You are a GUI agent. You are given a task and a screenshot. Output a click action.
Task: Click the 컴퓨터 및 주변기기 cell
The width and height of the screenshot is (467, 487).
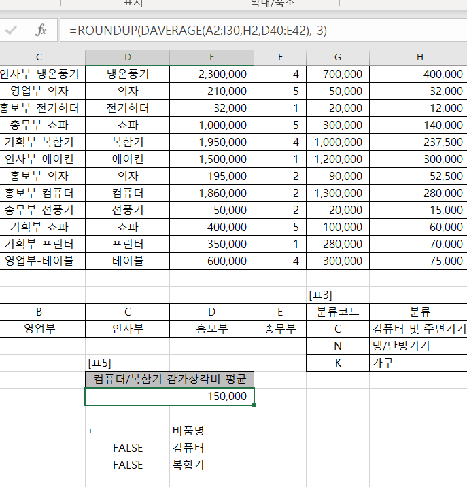(418, 329)
